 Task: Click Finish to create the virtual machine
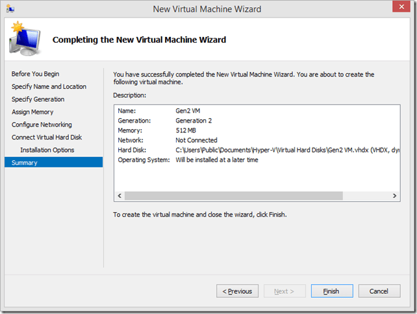coord(331,291)
